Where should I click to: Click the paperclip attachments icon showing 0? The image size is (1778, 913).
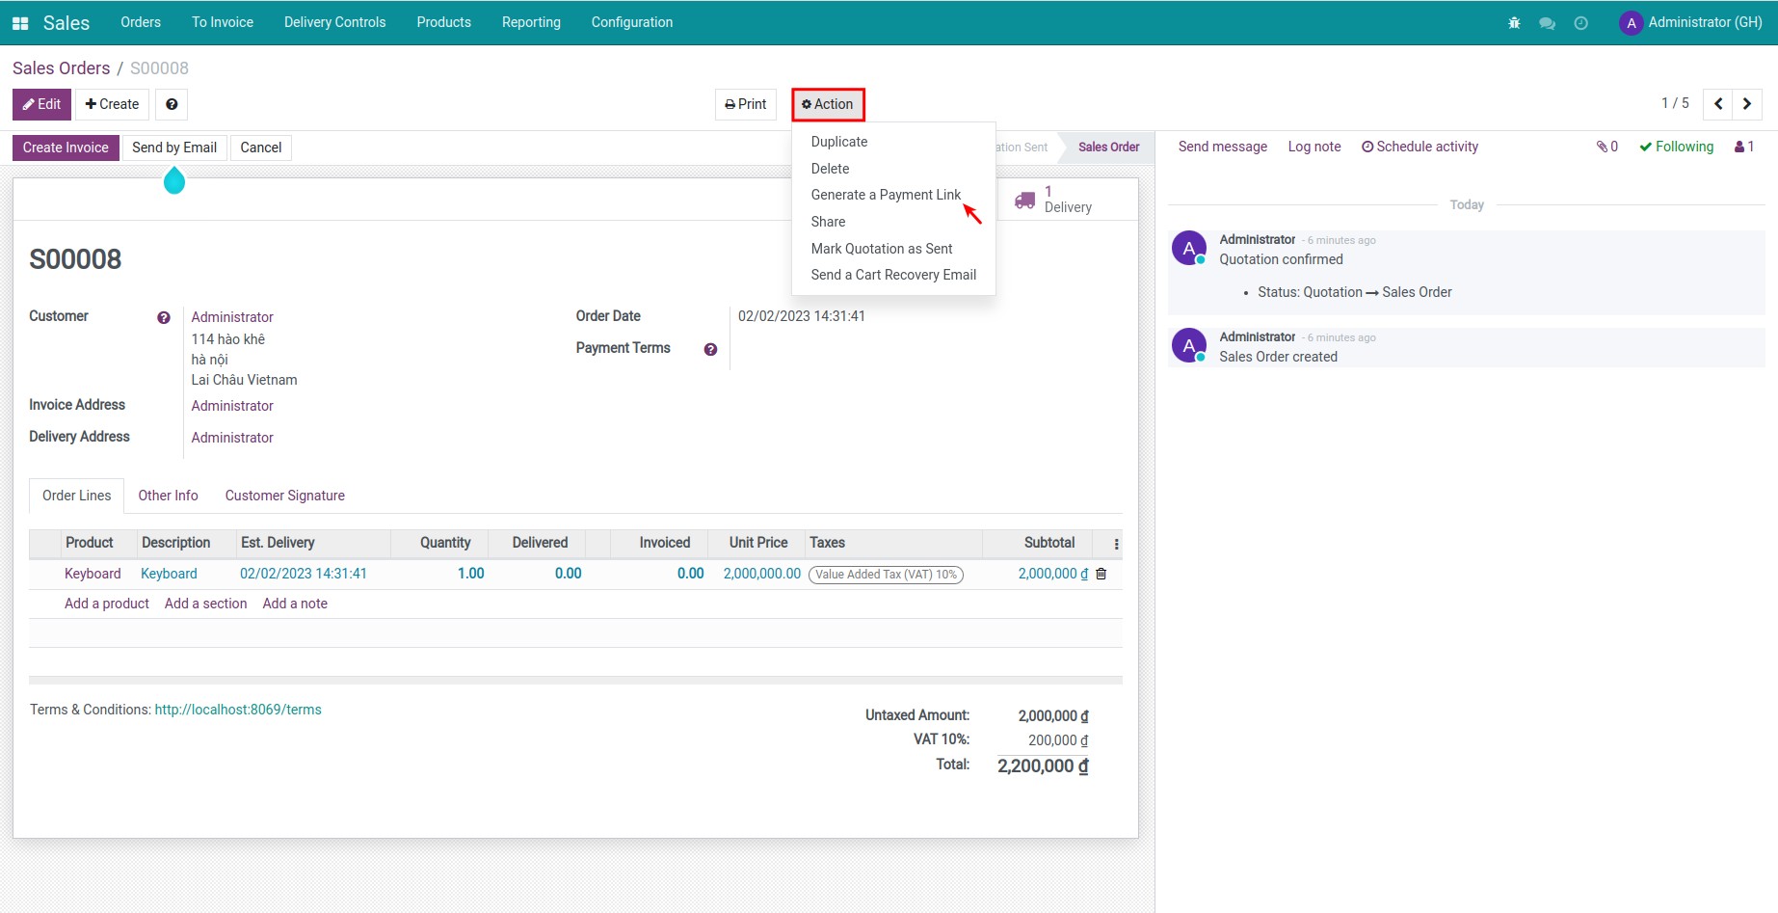[x=1607, y=147]
